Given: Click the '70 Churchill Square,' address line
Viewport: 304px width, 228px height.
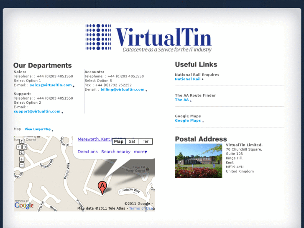Looking at the screenshot, I should click(x=244, y=149).
